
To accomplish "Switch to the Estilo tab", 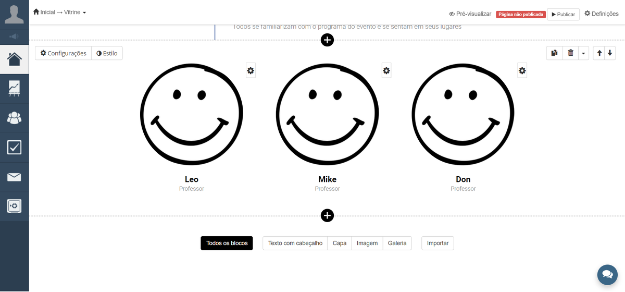I will point(107,53).
